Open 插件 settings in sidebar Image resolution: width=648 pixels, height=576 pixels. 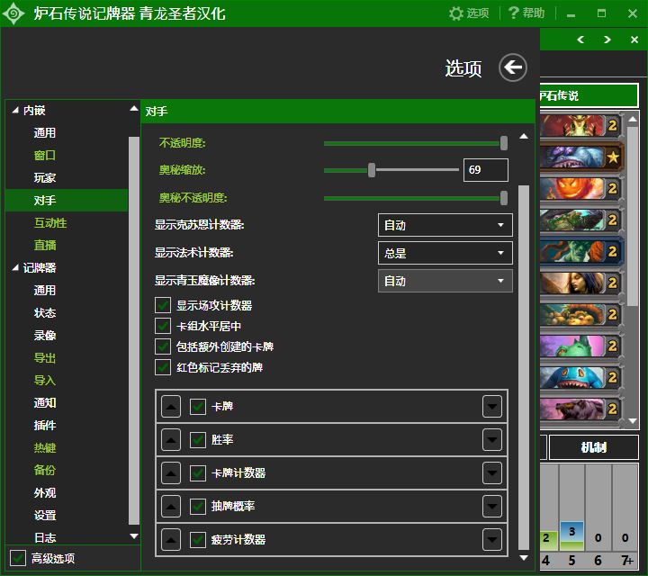45,425
